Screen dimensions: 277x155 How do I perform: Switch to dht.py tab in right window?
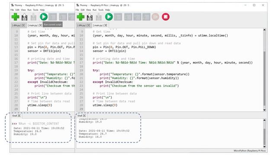(82, 25)
